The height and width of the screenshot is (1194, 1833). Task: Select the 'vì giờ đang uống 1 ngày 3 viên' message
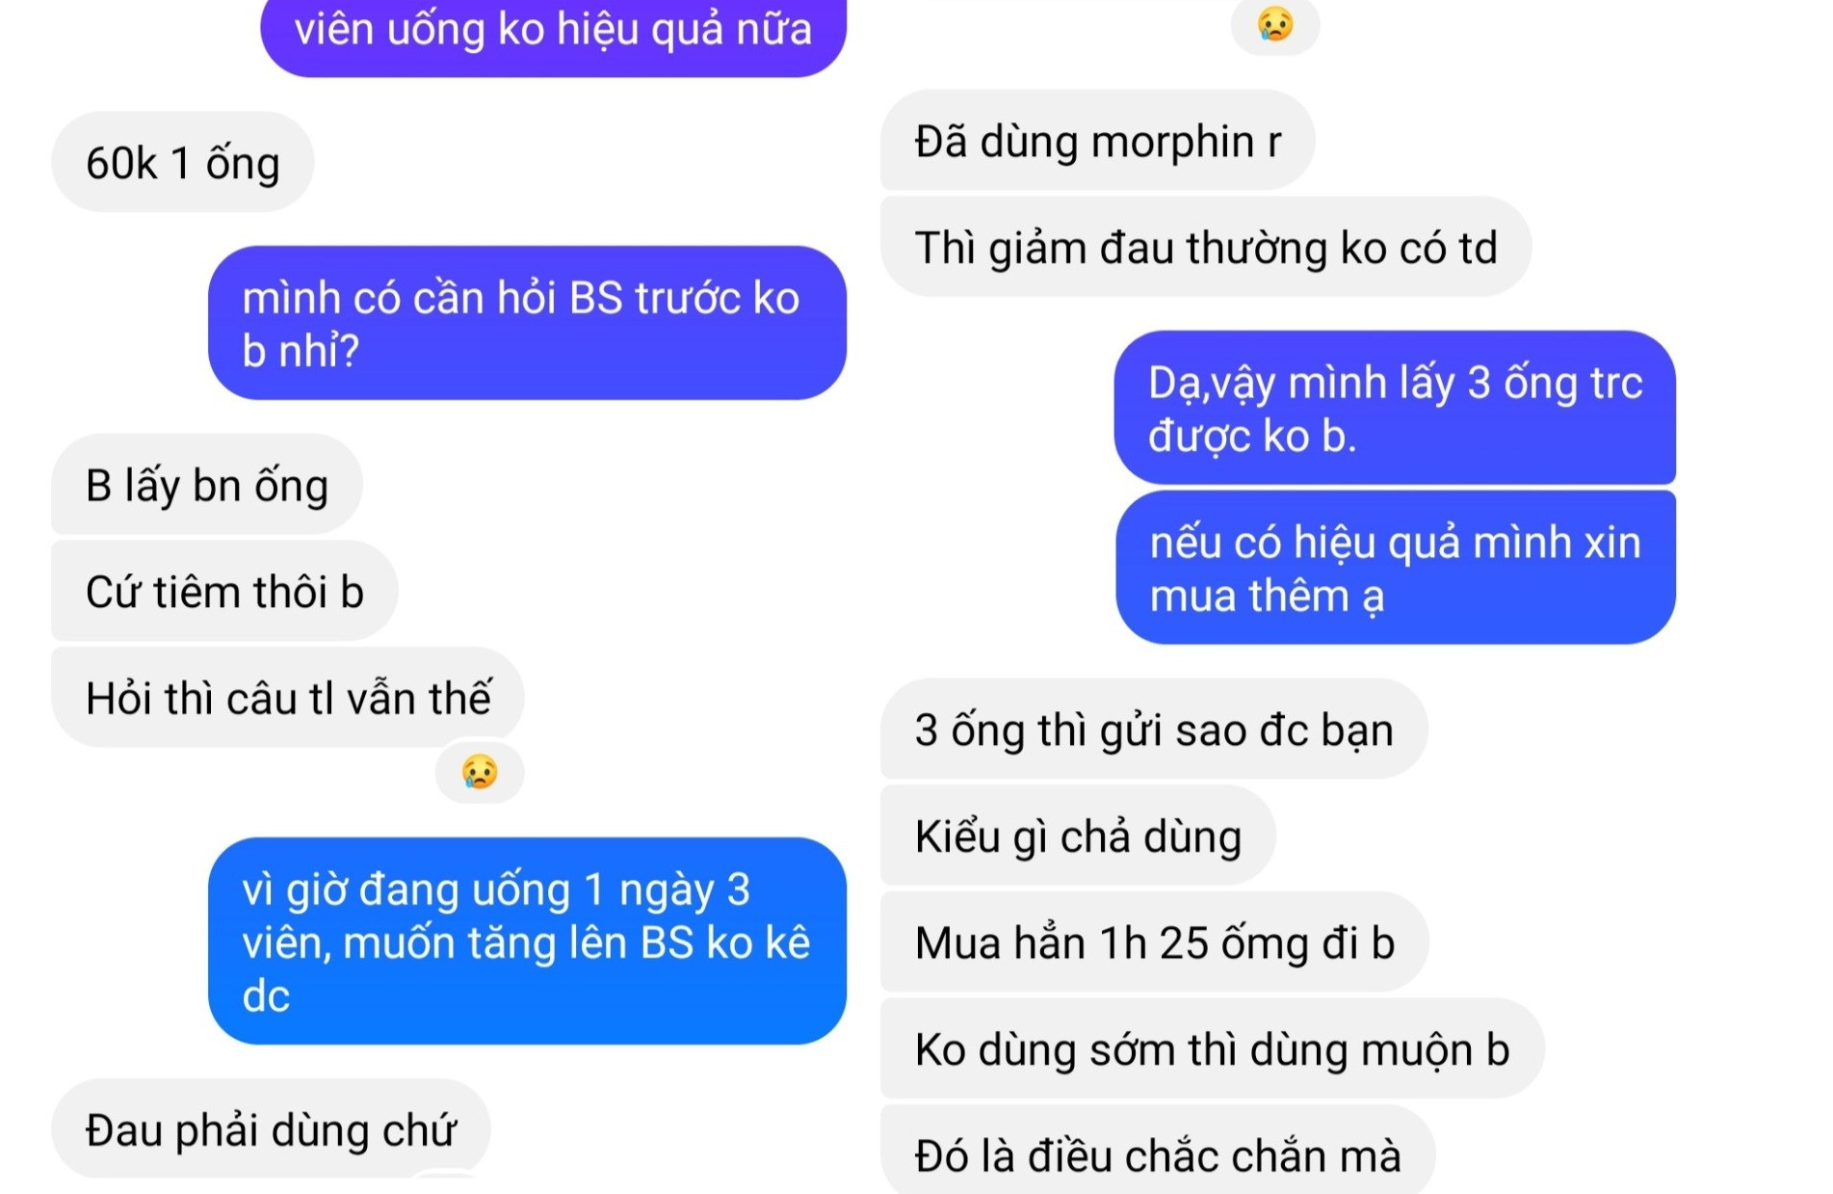click(528, 941)
